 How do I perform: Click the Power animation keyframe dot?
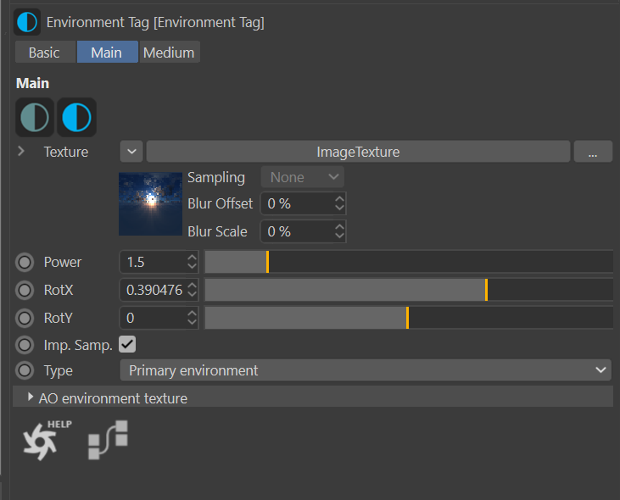pyautogui.click(x=25, y=262)
